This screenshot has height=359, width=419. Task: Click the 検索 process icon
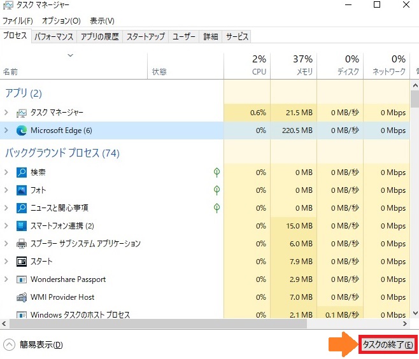pos(22,172)
